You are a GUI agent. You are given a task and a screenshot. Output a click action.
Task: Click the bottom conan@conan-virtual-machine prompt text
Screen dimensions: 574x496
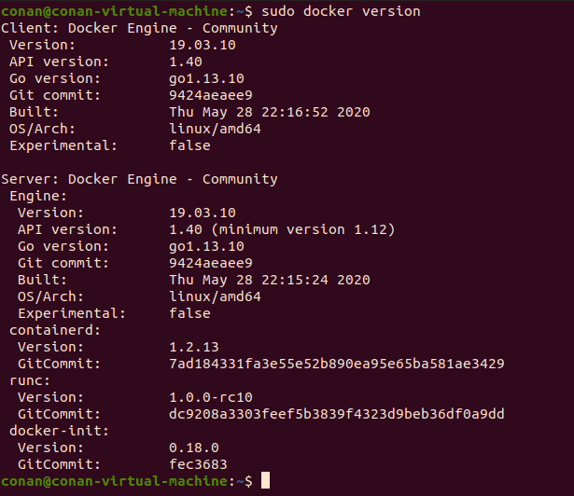(x=127, y=481)
